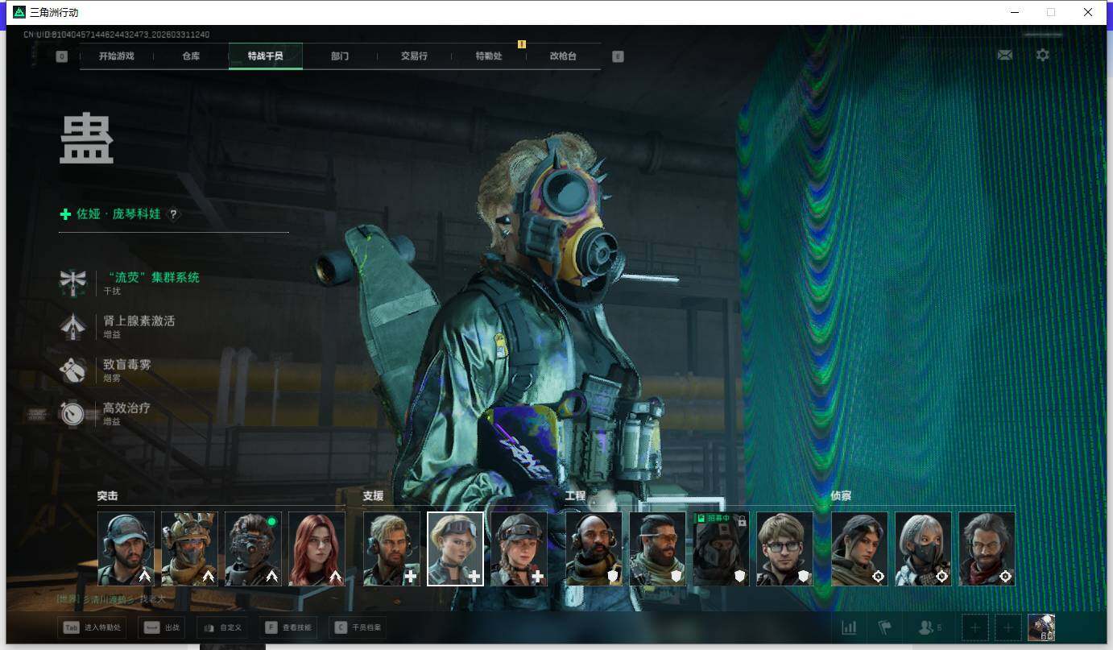Open the statistics bar chart icon

click(x=849, y=627)
